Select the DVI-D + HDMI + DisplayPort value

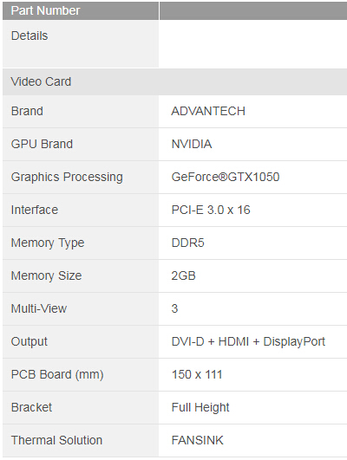coord(248,341)
